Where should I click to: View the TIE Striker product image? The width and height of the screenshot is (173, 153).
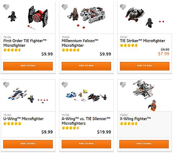(x=145, y=17)
